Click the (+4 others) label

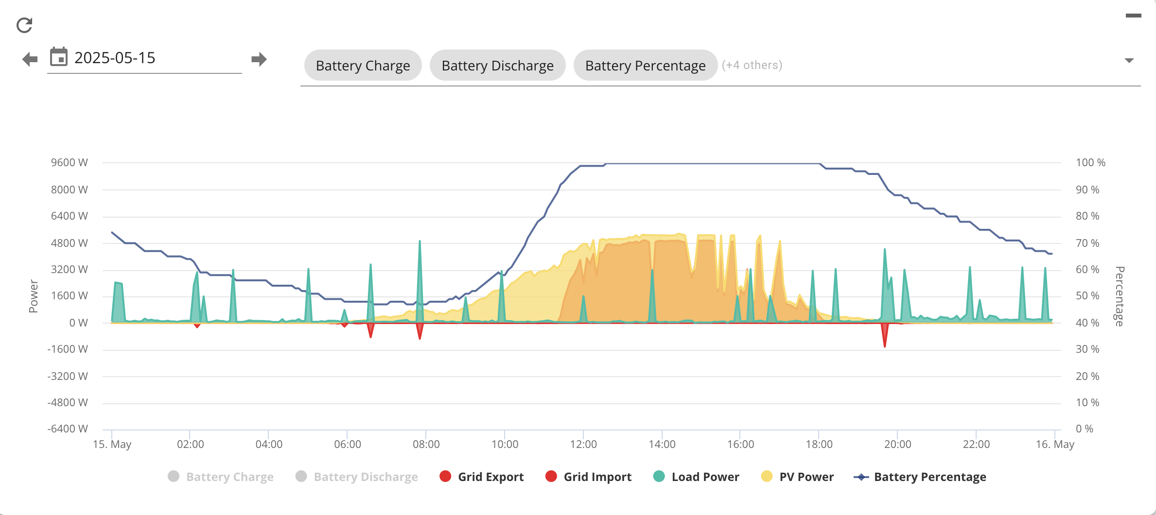coord(752,65)
